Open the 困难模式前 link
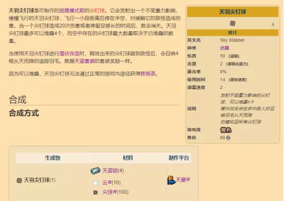 72,11
